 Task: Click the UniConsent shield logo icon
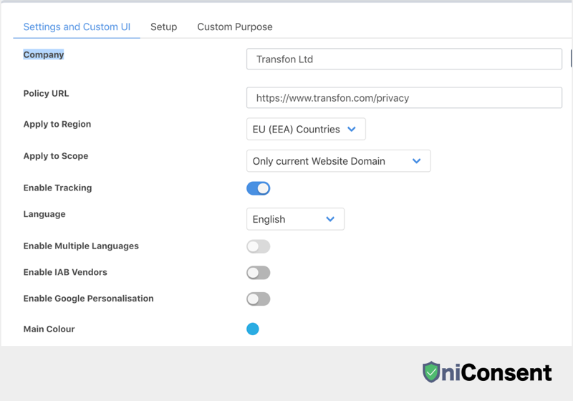click(432, 372)
